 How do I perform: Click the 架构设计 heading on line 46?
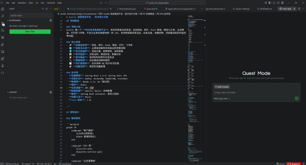click(74, 112)
